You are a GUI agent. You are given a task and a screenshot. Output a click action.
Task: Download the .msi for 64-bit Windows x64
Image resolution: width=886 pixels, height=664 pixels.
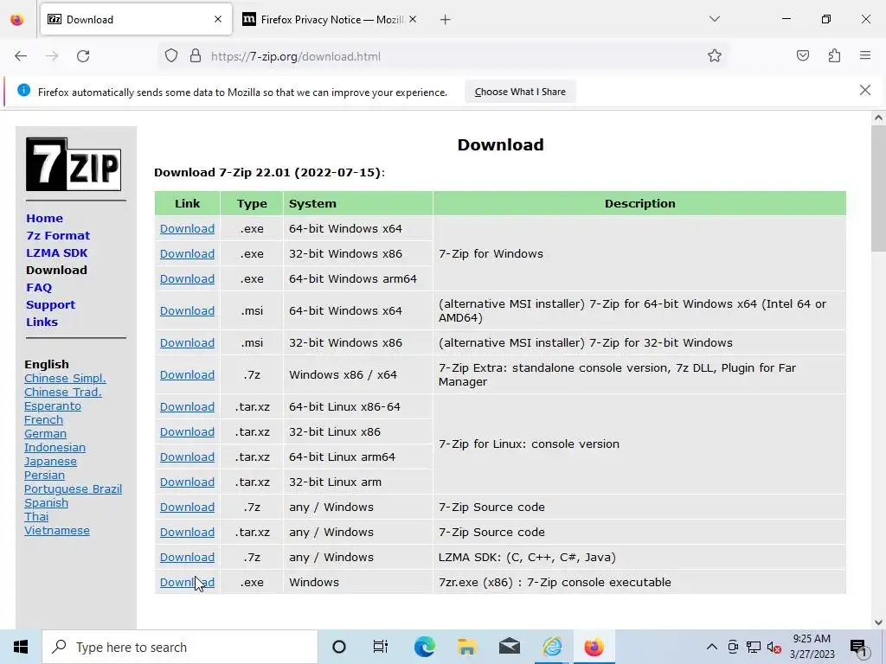tap(187, 310)
